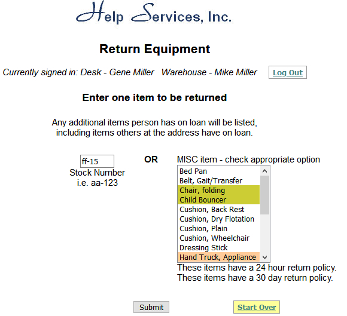Choose Chair, folding from the list
Screen dimensions: 347x316
point(218,190)
